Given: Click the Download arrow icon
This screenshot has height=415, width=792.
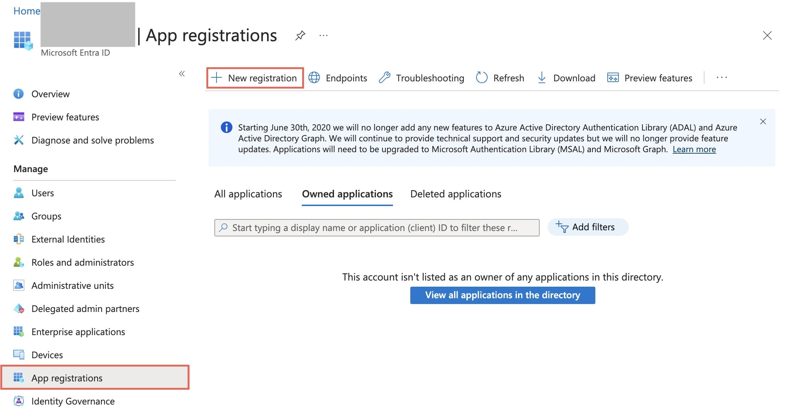Looking at the screenshot, I should [542, 77].
